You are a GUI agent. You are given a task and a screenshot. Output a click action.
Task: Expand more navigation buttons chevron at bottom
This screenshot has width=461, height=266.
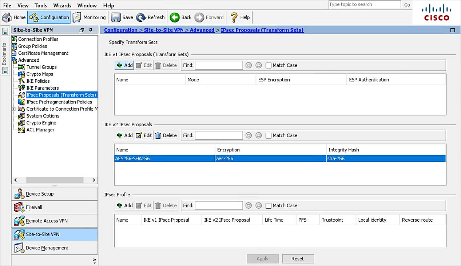coord(95,260)
